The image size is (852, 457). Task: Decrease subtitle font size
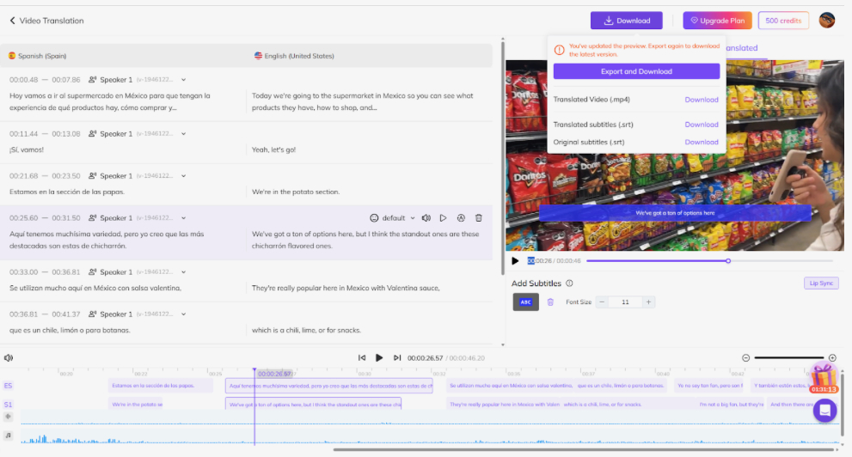602,302
